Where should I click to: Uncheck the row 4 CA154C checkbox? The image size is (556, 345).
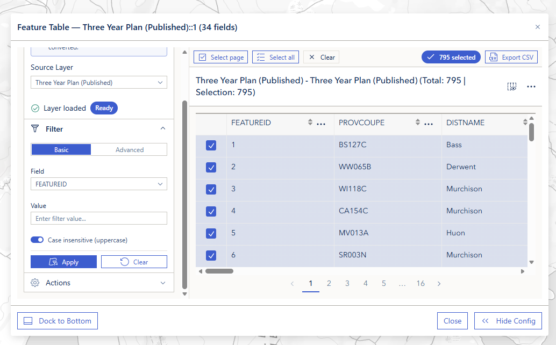[211, 212]
